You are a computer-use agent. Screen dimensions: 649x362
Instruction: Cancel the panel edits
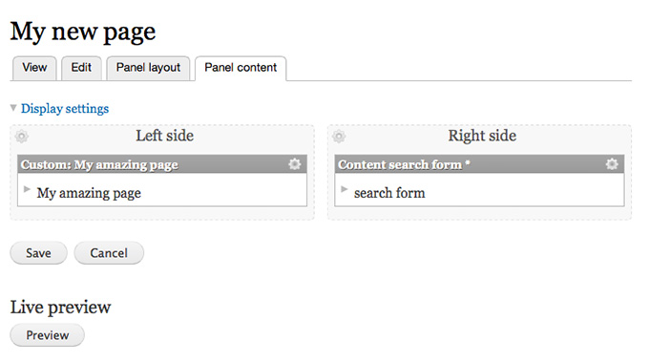109,253
